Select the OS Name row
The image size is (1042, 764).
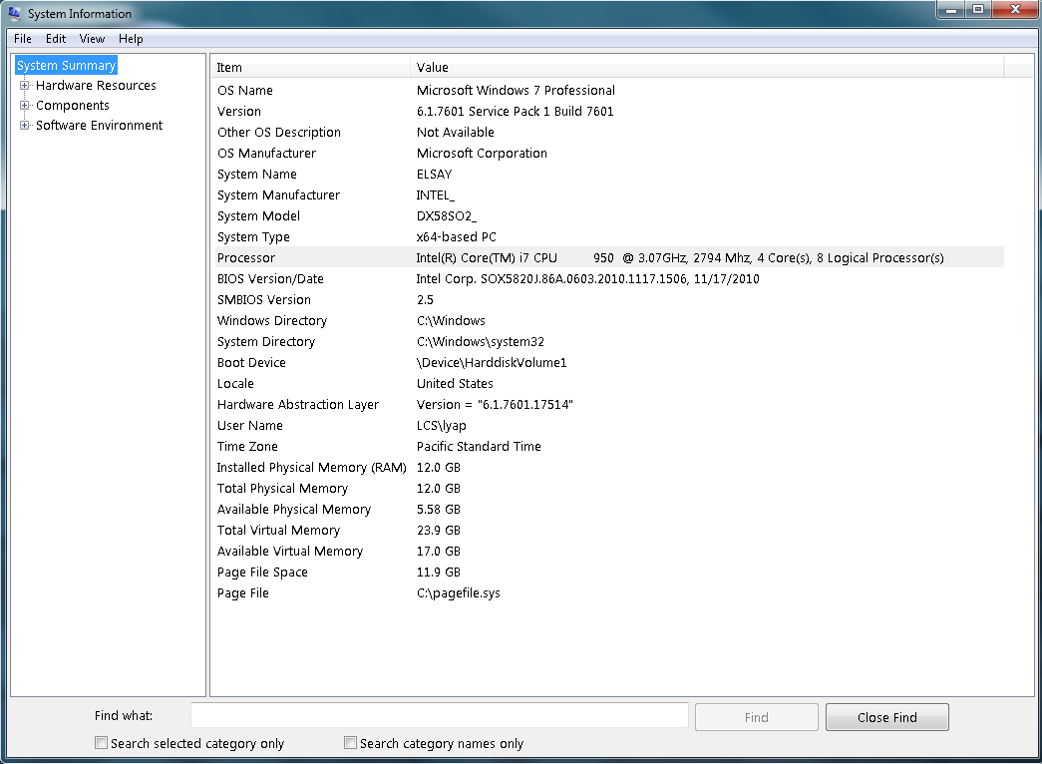click(x=610, y=91)
